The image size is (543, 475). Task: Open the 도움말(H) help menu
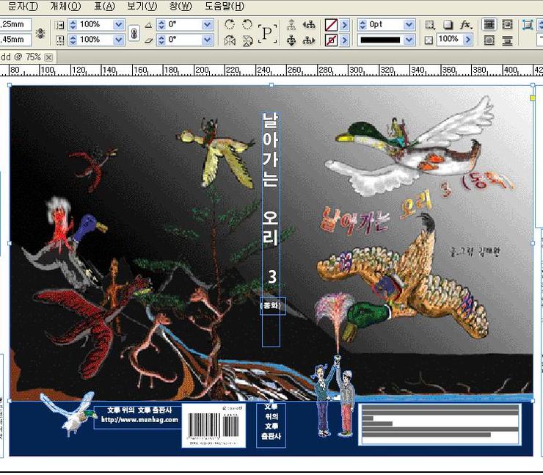[x=224, y=6]
